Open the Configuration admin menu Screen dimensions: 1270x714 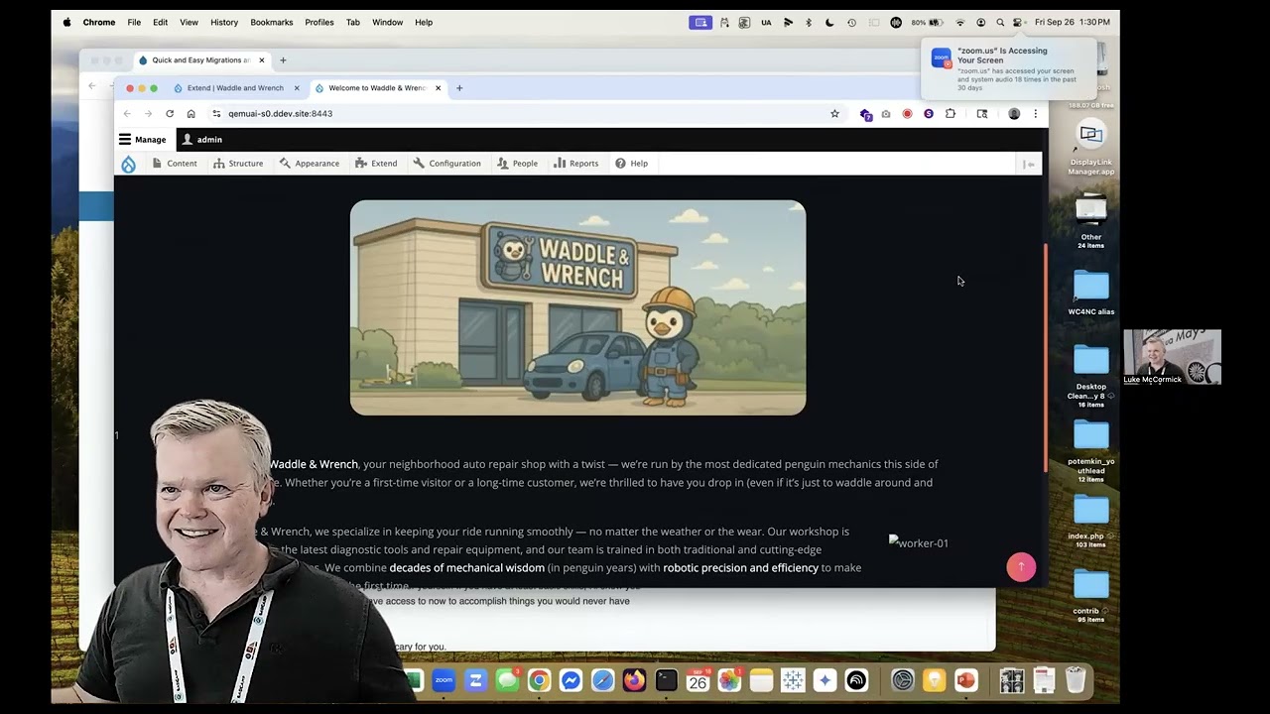pos(447,164)
